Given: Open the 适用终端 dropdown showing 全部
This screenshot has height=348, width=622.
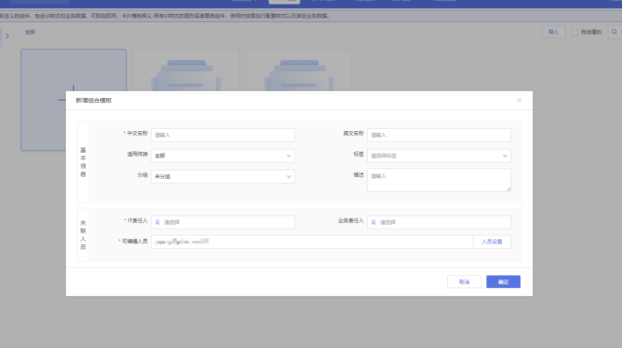Looking at the screenshot, I should (223, 155).
